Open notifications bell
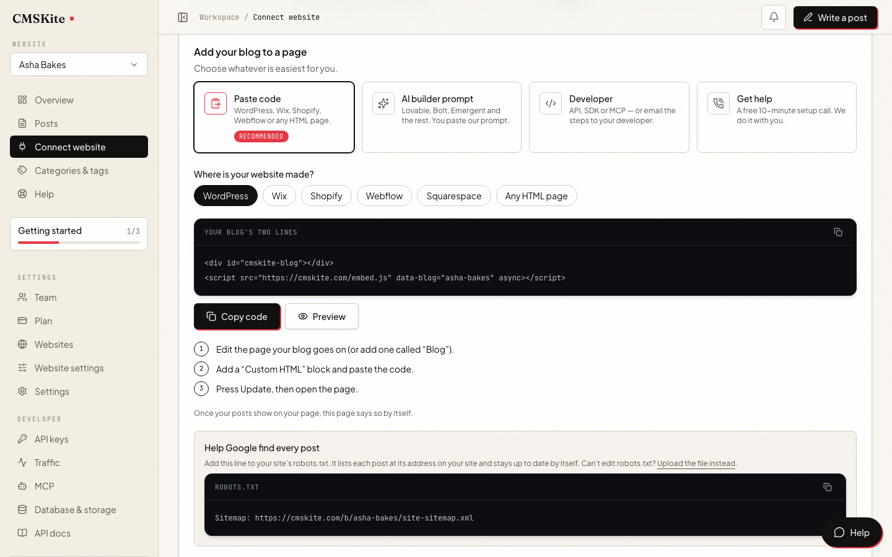The image size is (892, 557). tap(774, 17)
